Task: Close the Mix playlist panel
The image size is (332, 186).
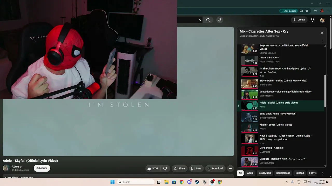Action: (322, 33)
